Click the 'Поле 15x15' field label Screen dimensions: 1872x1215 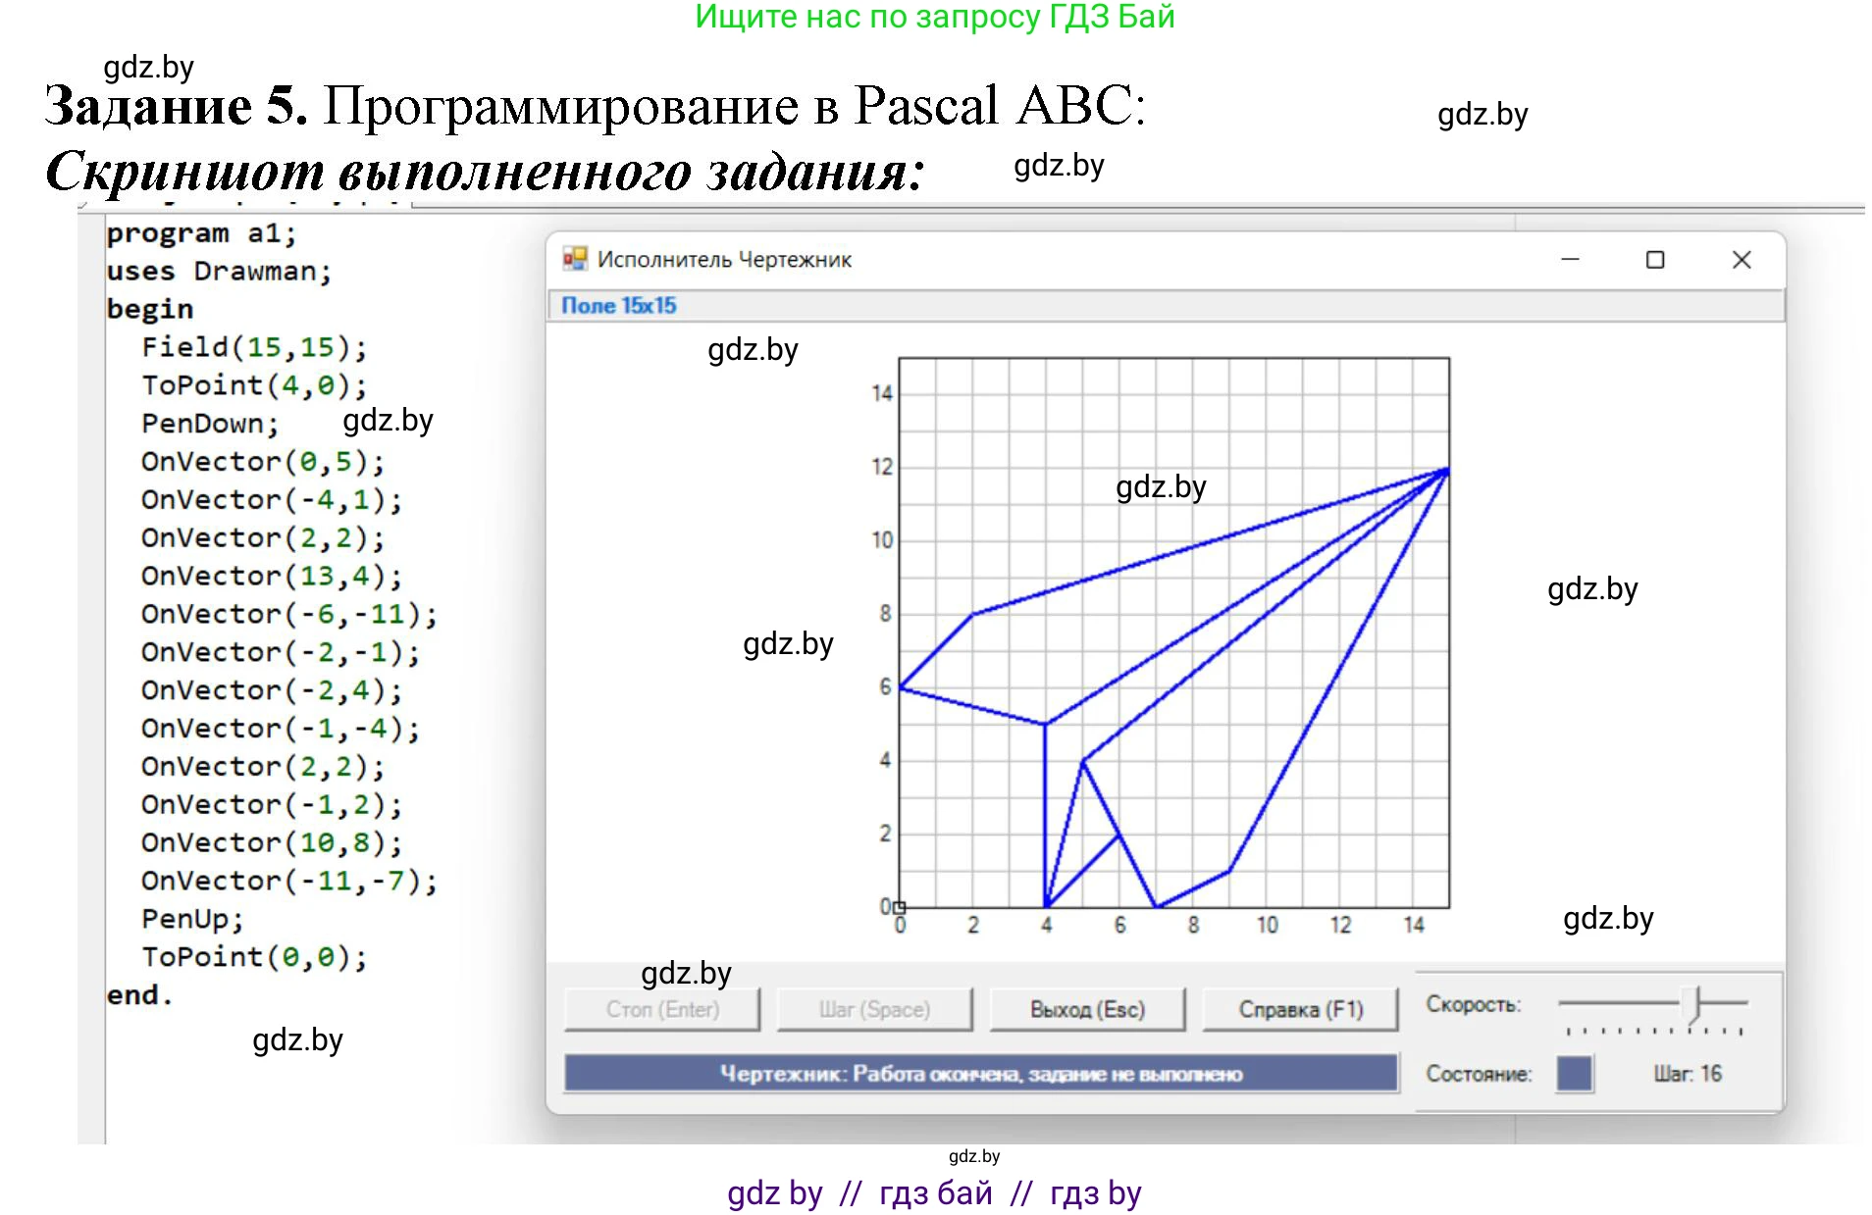point(618,306)
